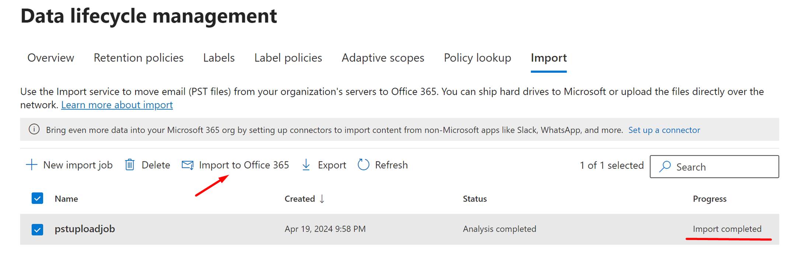Open the Policy lookup tab

pyautogui.click(x=477, y=58)
